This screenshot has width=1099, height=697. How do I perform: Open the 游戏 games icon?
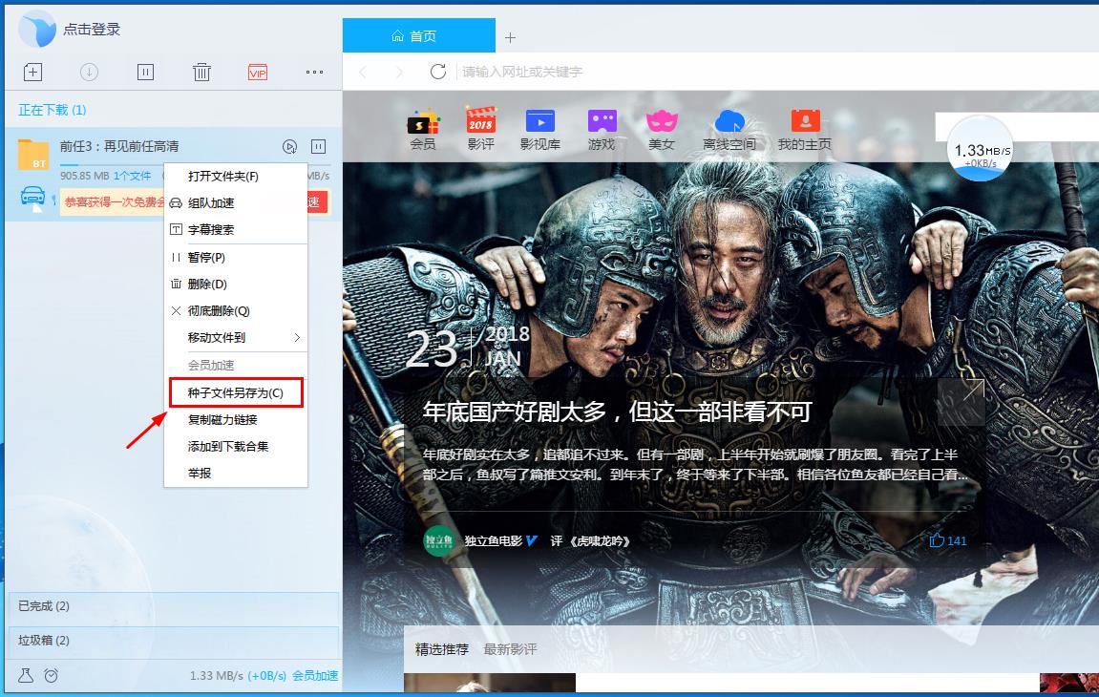(602, 123)
